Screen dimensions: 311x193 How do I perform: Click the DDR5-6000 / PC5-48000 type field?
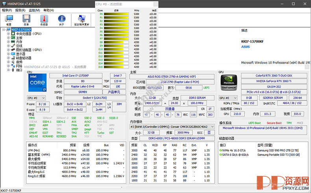pos(177,139)
